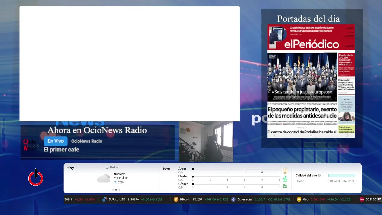The image size is (382, 215).
Task: Click the Ethereum diamond icon in ticker
Action: (x=233, y=199)
